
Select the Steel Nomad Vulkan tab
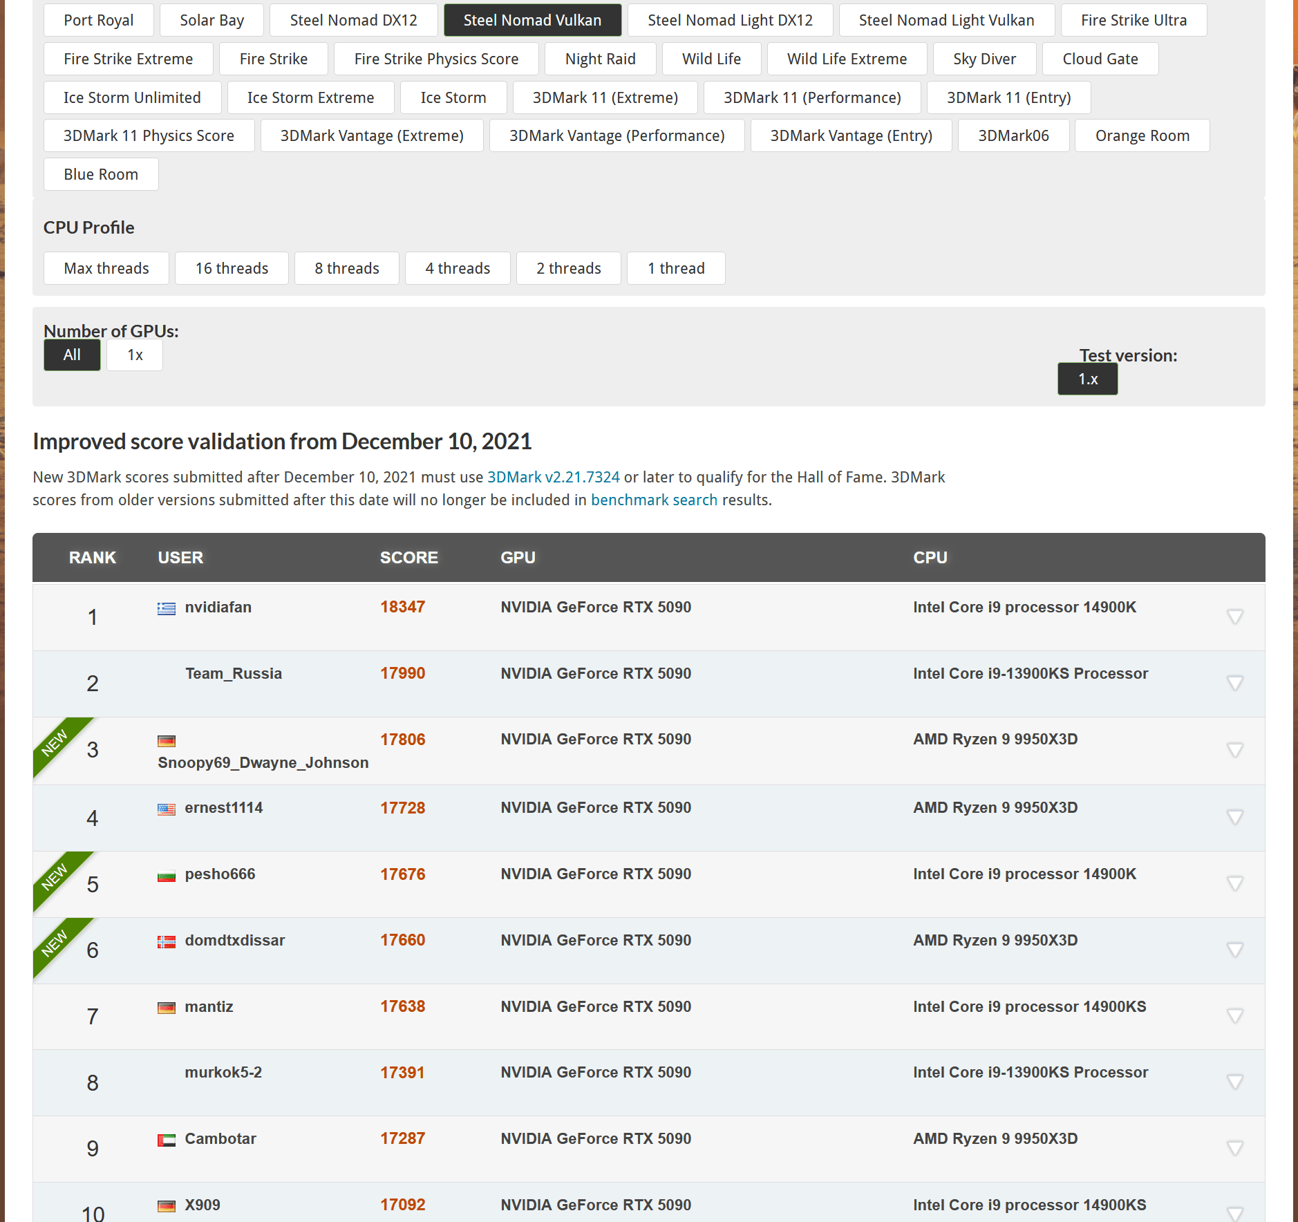pos(532,20)
